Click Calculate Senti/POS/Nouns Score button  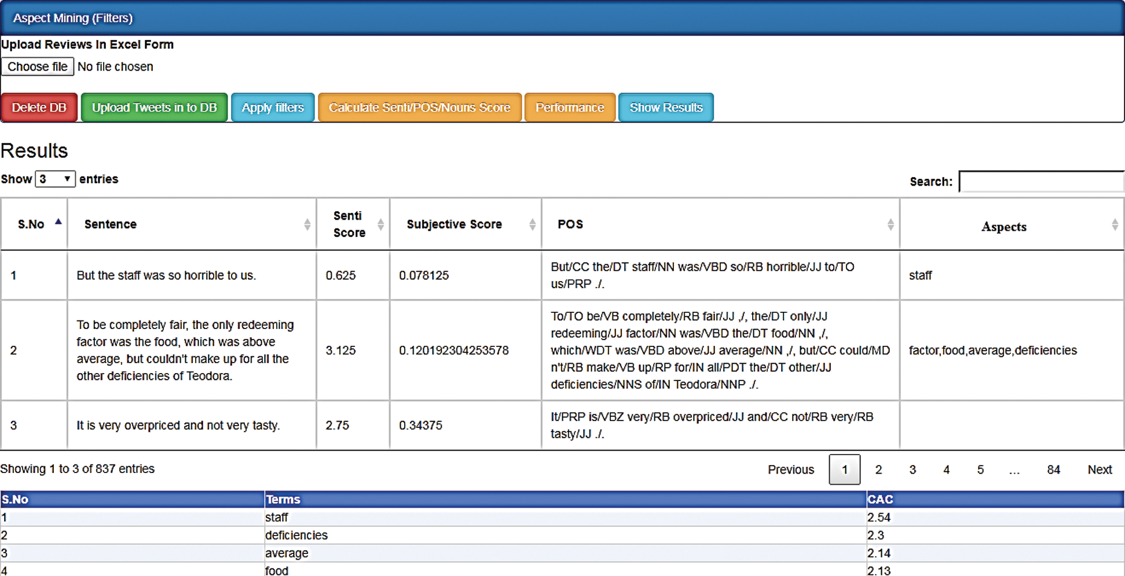point(419,108)
